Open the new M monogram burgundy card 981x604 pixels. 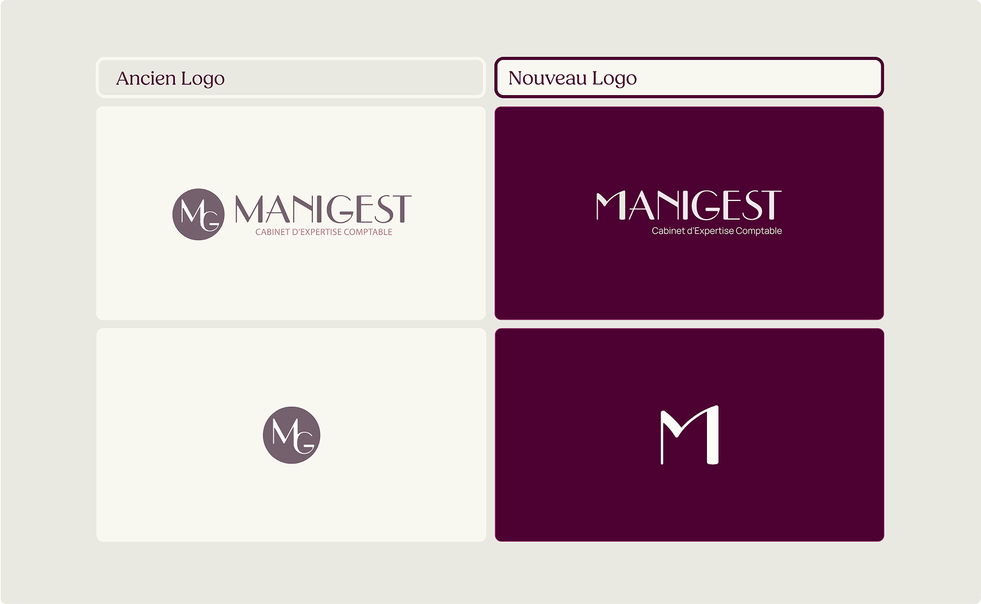coord(689,435)
